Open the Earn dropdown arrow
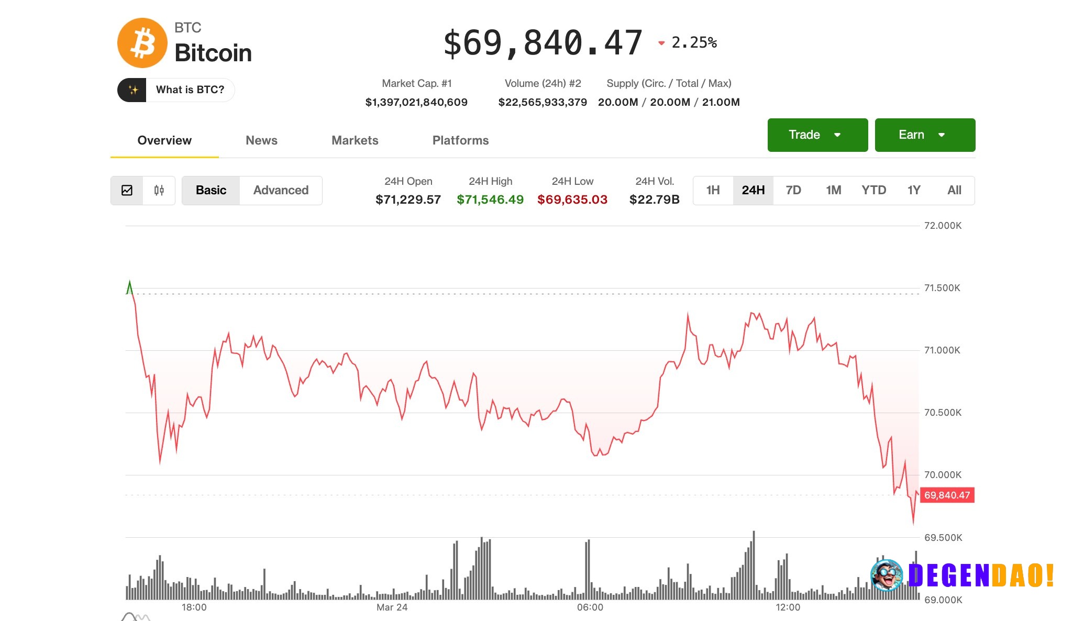The height and width of the screenshot is (621, 1084). [942, 135]
